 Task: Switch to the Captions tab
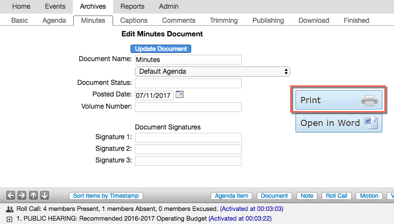133,20
